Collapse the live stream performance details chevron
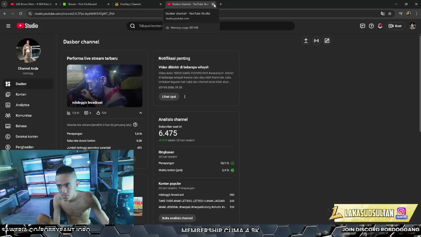421x237 pixels. click(x=140, y=113)
